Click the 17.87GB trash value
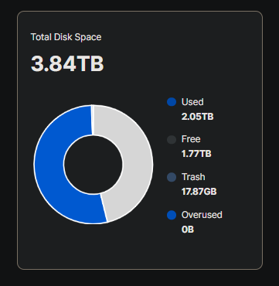279x286 pixels. point(199,192)
